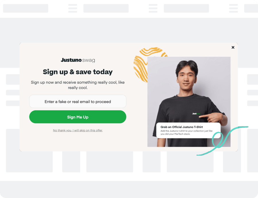Click the pointing hand in the photo
This screenshot has height=198, width=258.
[212, 117]
